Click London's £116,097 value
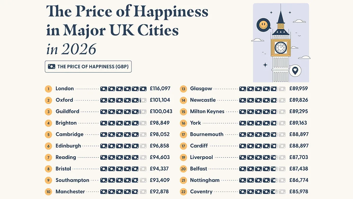This screenshot has height=199, width=353. pos(160,88)
